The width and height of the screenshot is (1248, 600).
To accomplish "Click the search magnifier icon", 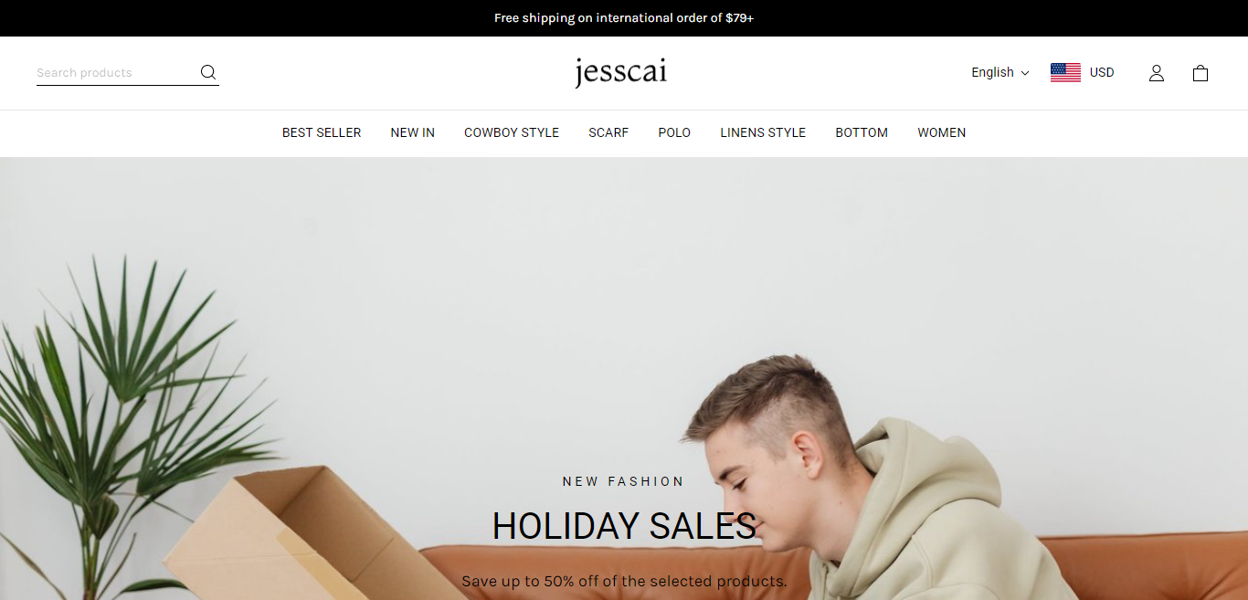I will coord(208,72).
